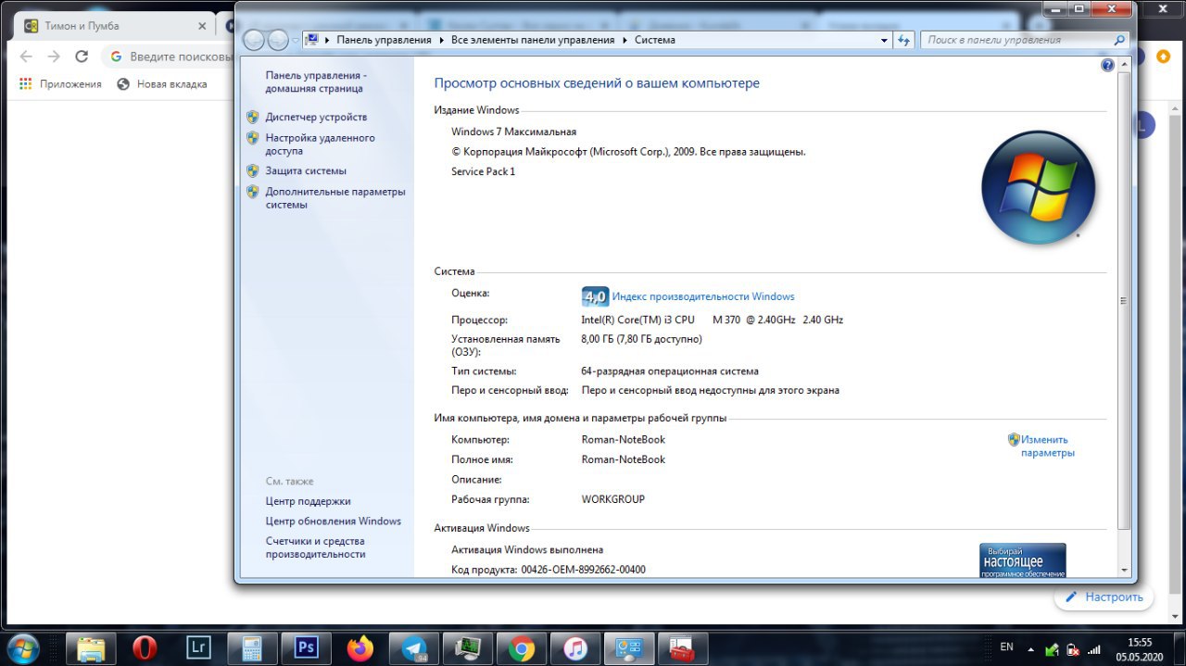Click Изменить параметры link
The width and height of the screenshot is (1186, 666).
coord(1047,446)
